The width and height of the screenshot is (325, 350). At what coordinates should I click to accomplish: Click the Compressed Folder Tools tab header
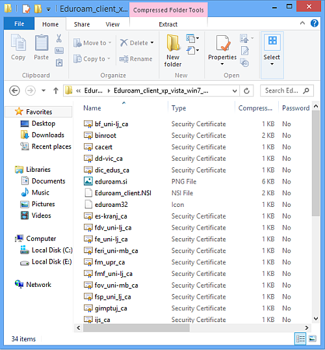tap(168, 10)
